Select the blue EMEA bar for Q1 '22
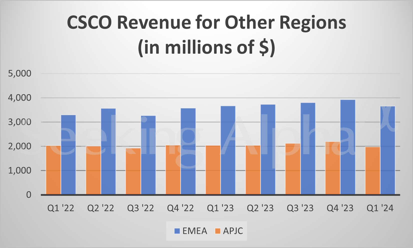Screen dimensions: 413x248 click(x=68, y=155)
